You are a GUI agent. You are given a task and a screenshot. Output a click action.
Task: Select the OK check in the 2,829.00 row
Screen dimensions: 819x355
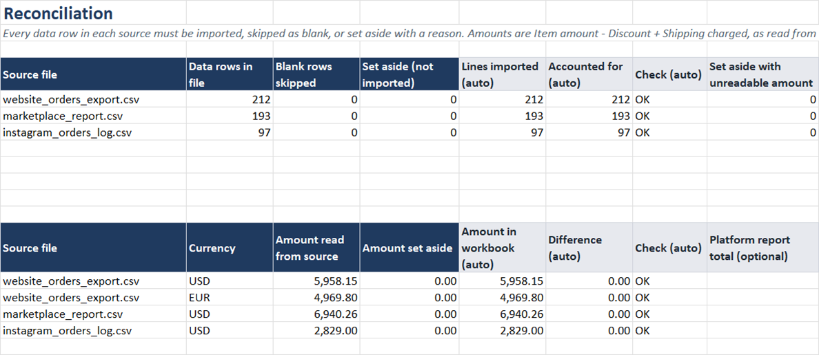(x=669, y=330)
